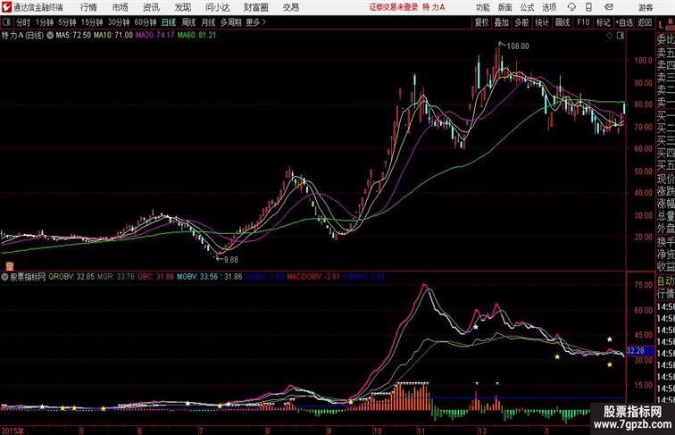Click the 108.00 high price marker

518,46
